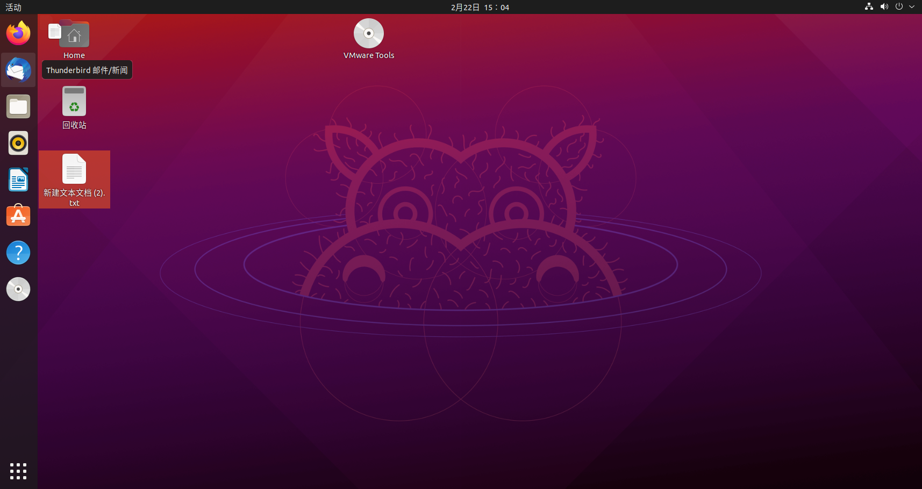922x489 pixels.
Task: Click the disc icon in the dock
Action: [x=18, y=289]
